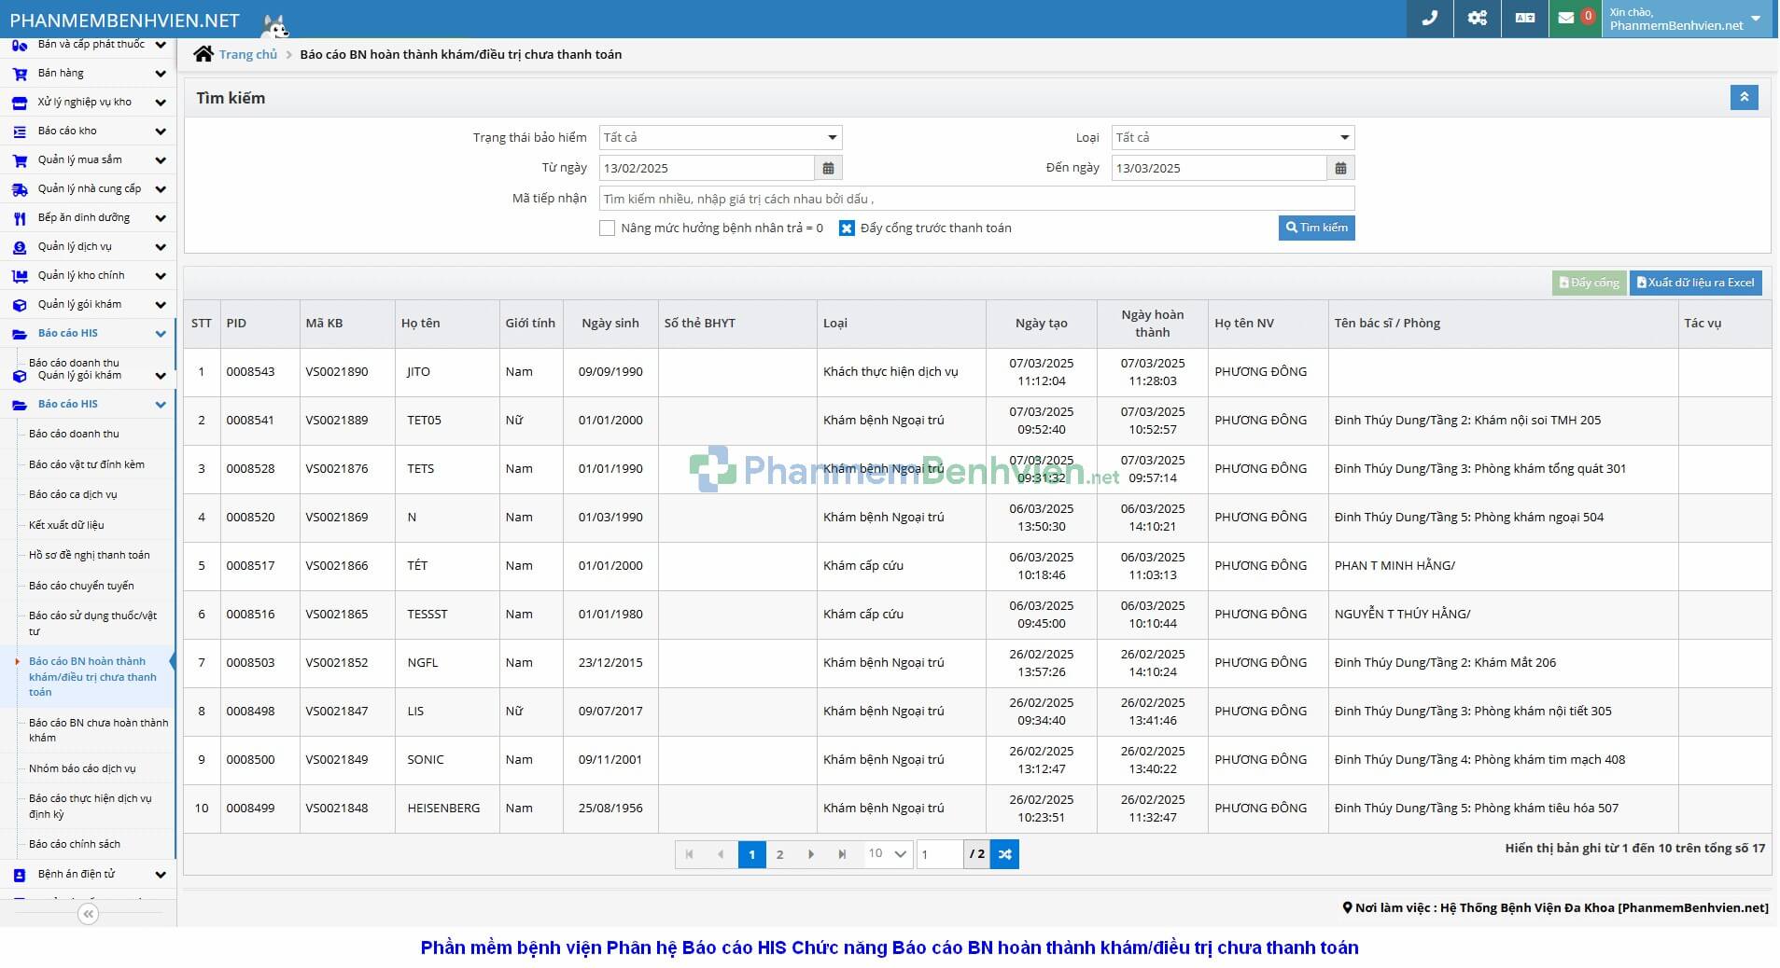
Task: Go to Trang chủ breadcrumb link
Action: (x=248, y=54)
